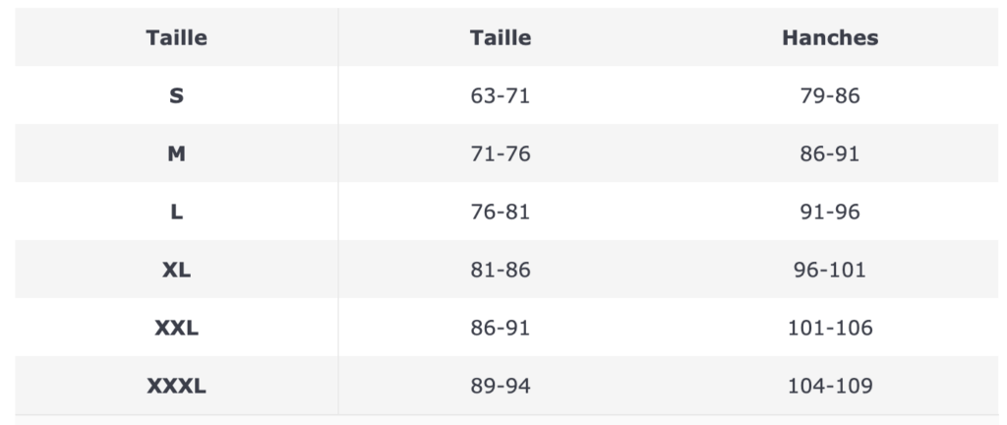Image resolution: width=1007 pixels, height=425 pixels.
Task: Select the XL size row label
Action: 177,271
